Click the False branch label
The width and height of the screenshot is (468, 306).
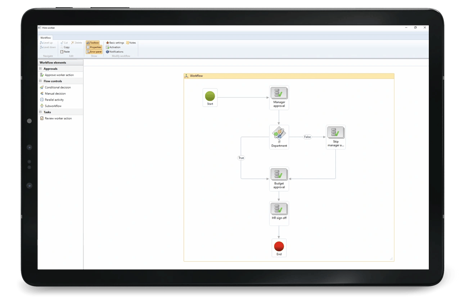[x=307, y=137]
